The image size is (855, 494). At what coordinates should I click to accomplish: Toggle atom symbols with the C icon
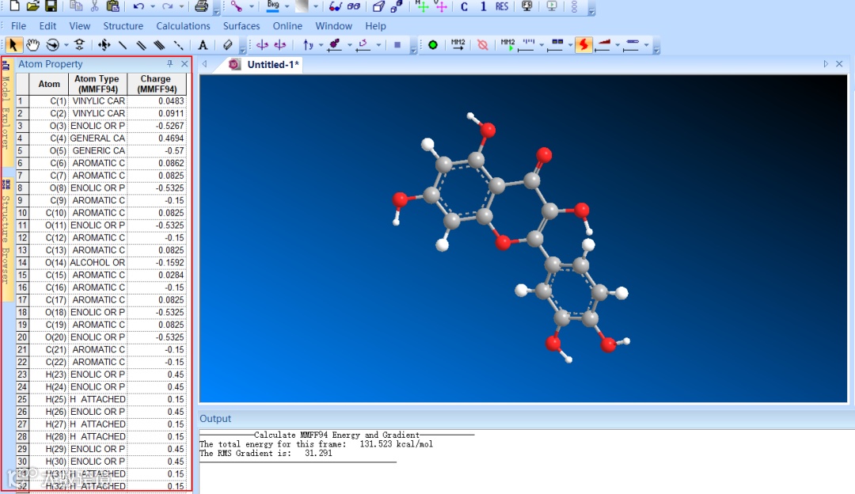pos(464,6)
